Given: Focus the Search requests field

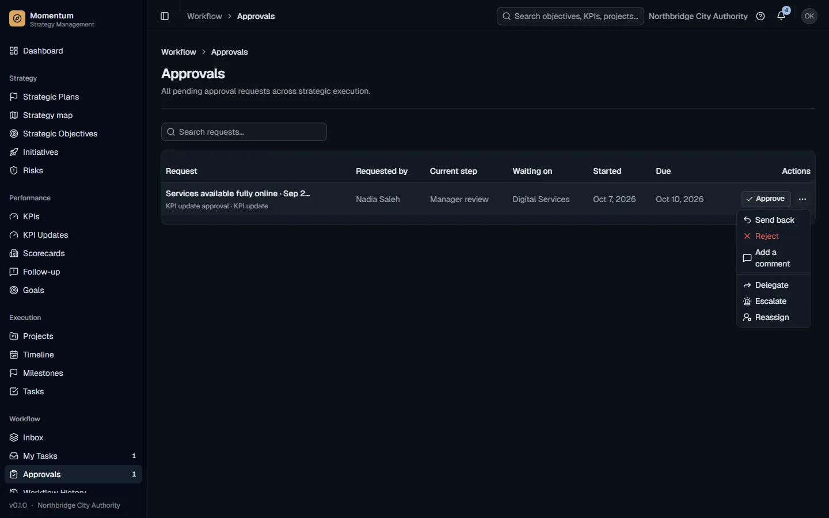Looking at the screenshot, I should [244, 132].
